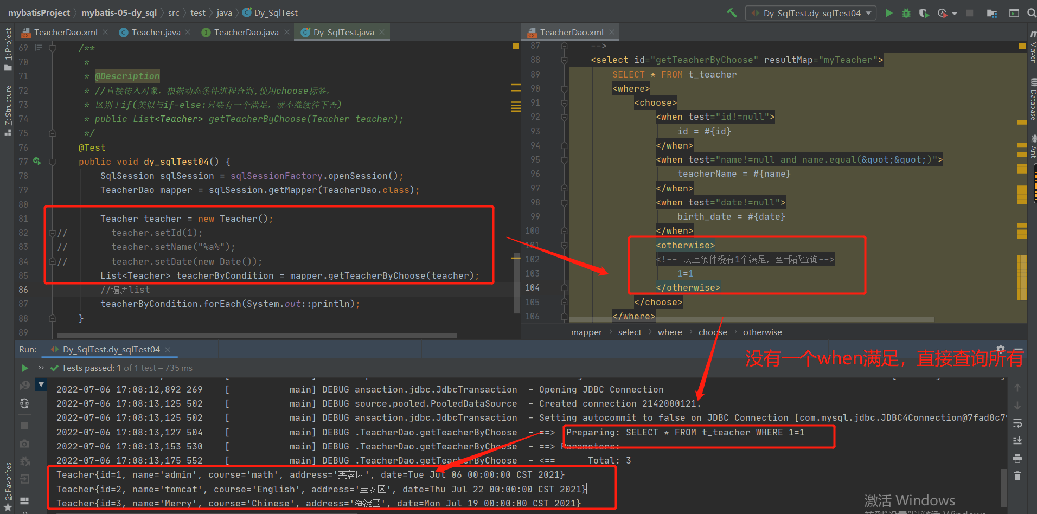Open the Database tool window

[1032, 99]
